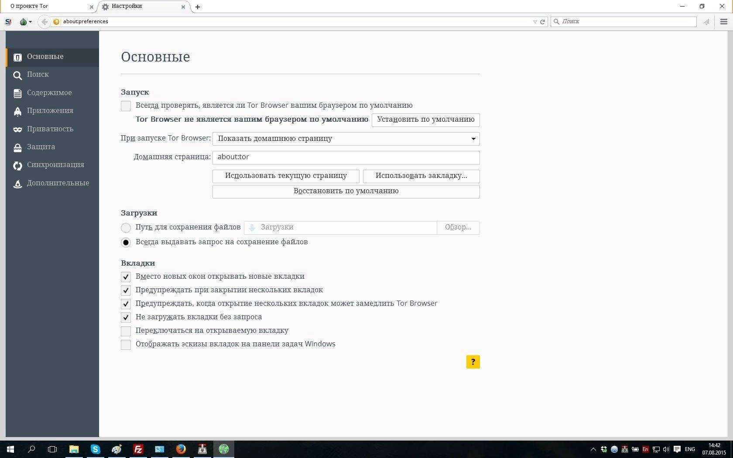
Task: Click the home page field 'about:tor'
Action: coord(346,157)
